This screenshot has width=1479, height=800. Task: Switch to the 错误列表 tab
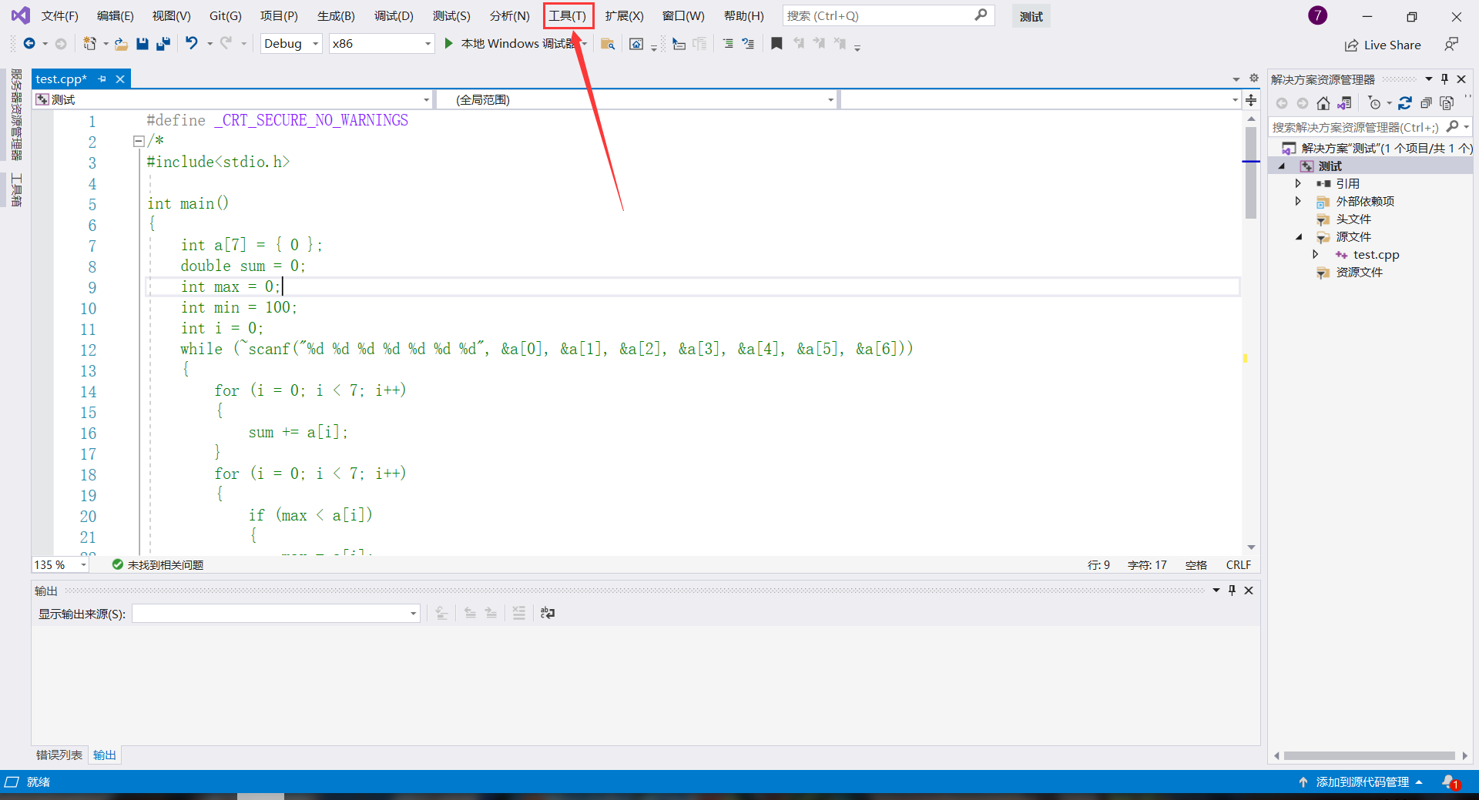point(58,755)
